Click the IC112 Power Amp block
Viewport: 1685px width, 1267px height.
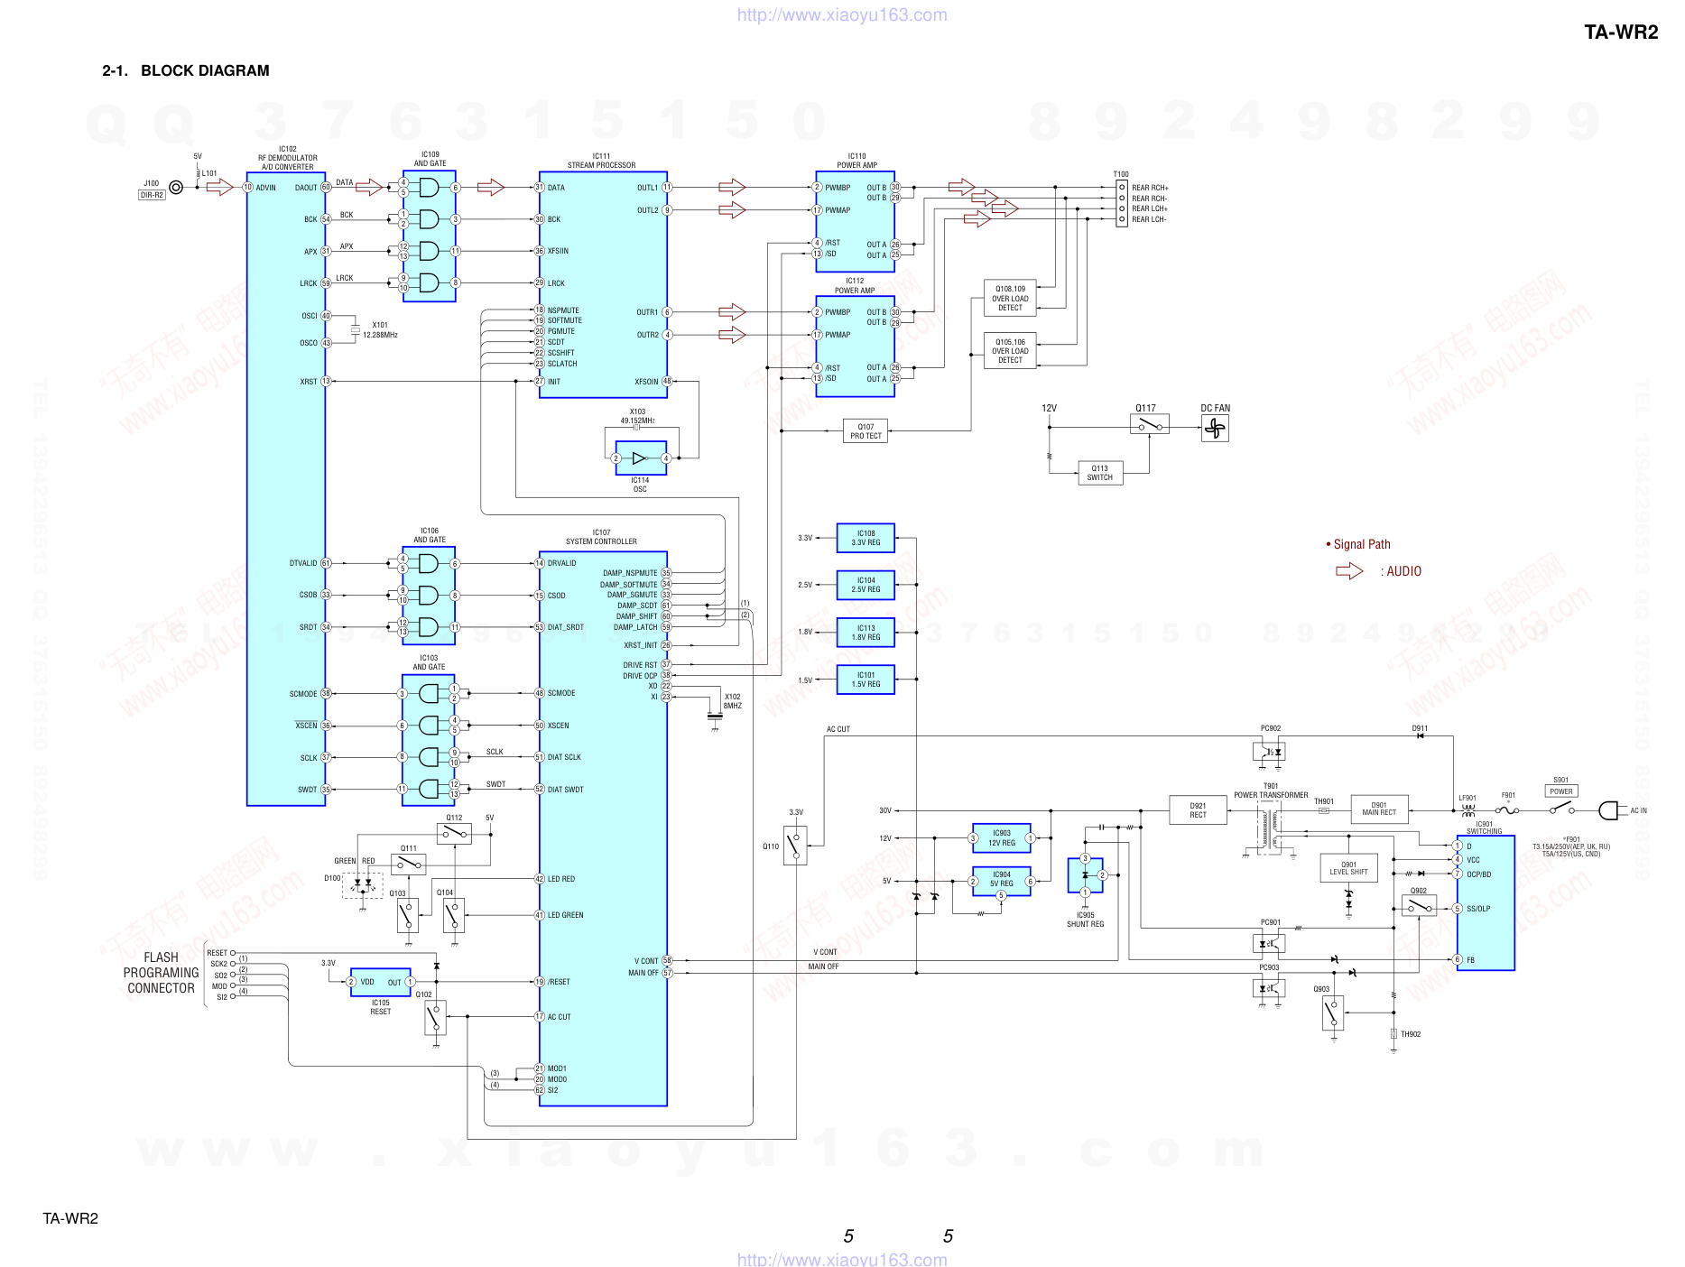[x=856, y=346]
